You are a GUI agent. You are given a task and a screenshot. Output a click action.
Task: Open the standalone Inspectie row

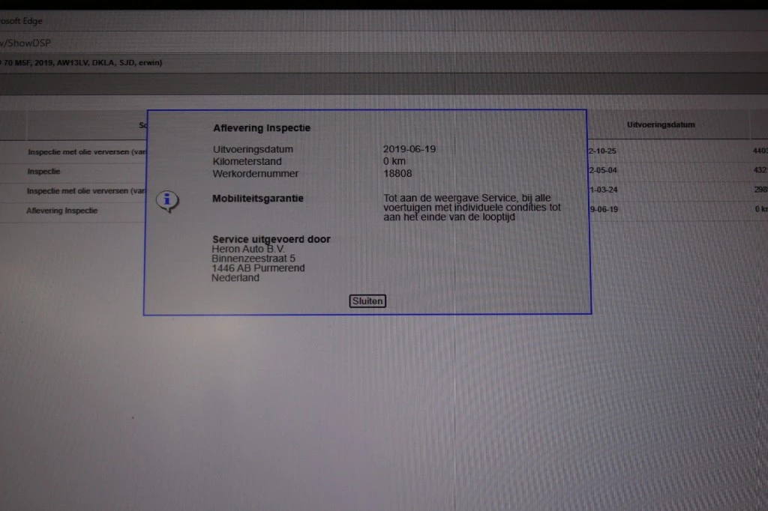point(43,171)
